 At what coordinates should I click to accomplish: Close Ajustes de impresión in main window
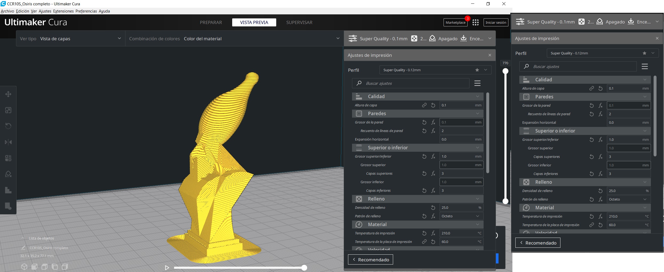pos(490,55)
